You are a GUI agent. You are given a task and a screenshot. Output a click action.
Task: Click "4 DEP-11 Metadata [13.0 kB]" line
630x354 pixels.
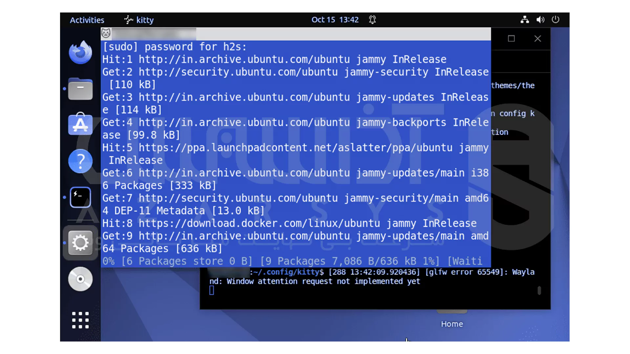click(183, 211)
